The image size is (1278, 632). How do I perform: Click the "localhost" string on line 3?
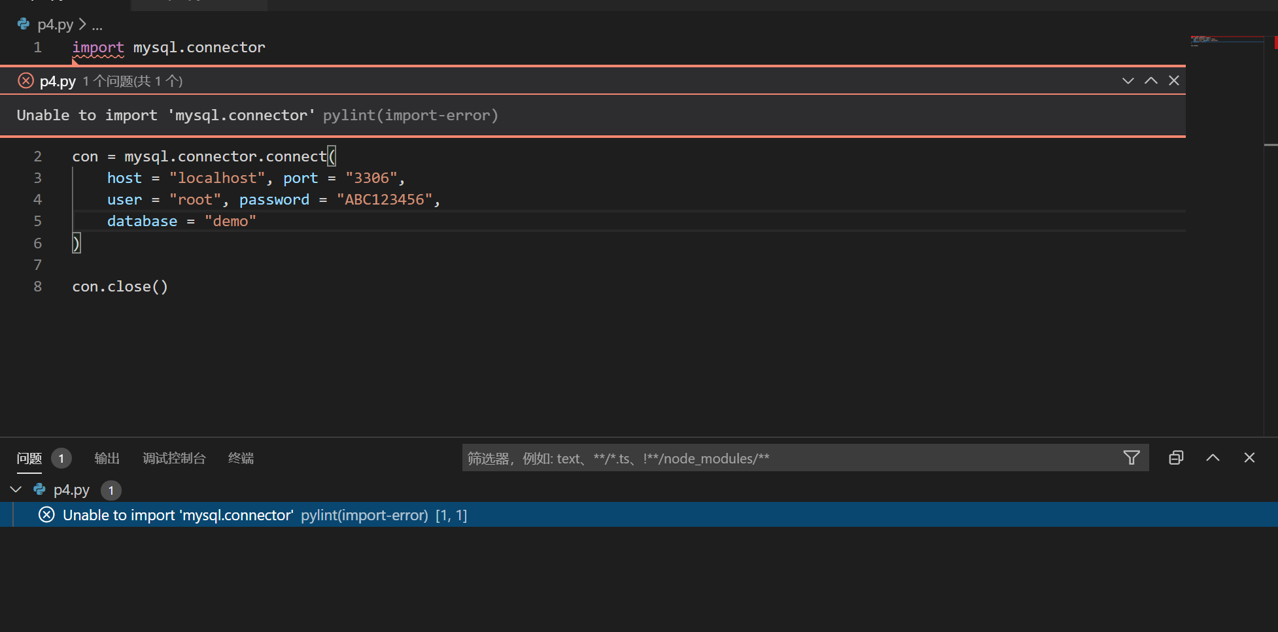pos(217,178)
